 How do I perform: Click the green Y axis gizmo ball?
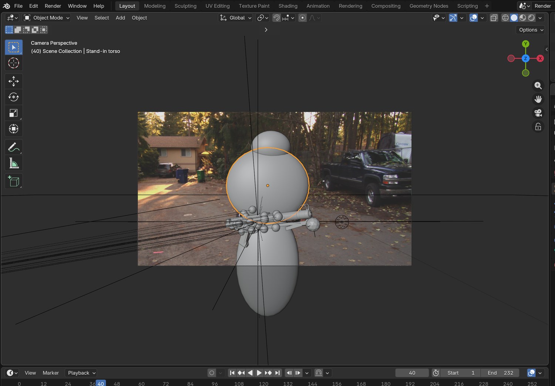[525, 44]
